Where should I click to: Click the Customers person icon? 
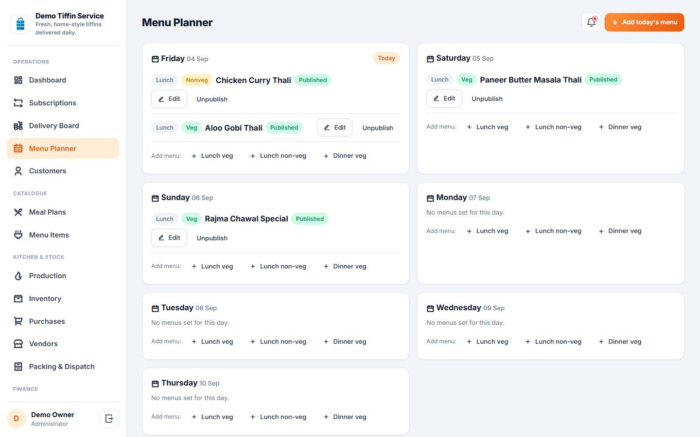click(18, 171)
